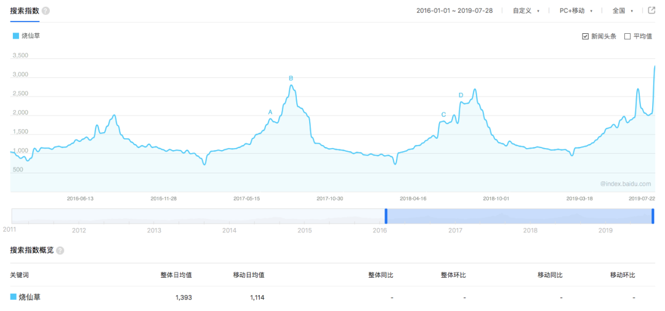The image size is (665, 311).
Task: Click the 整体同比 column header
Action: pyautogui.click(x=381, y=275)
